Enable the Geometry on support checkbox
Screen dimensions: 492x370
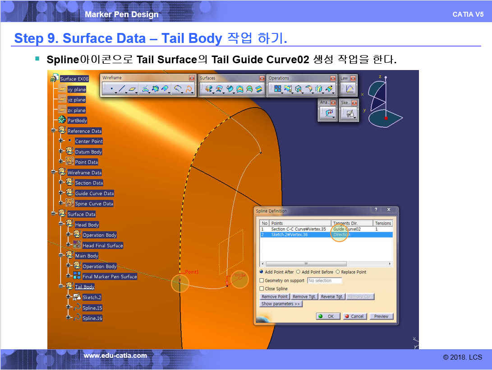coord(262,281)
